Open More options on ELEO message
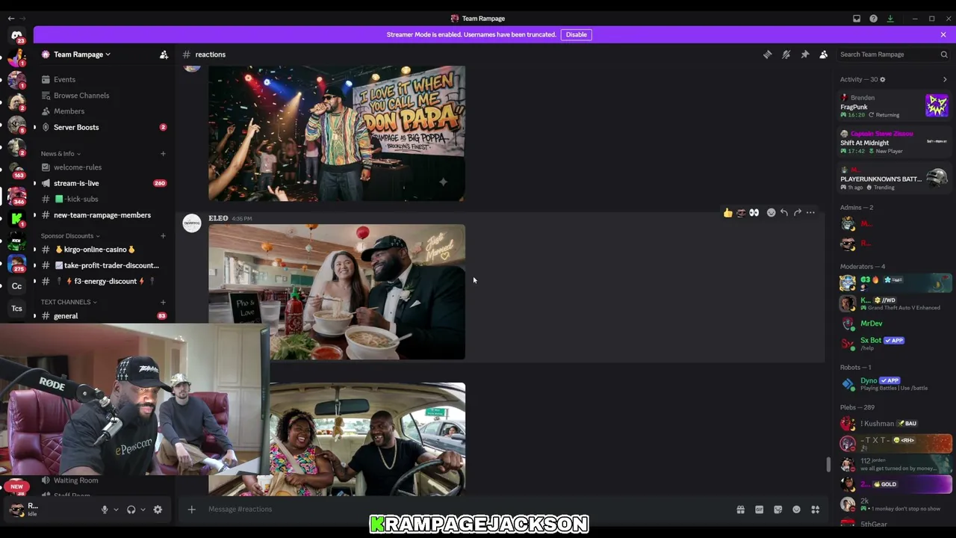The width and height of the screenshot is (956, 538). [810, 213]
